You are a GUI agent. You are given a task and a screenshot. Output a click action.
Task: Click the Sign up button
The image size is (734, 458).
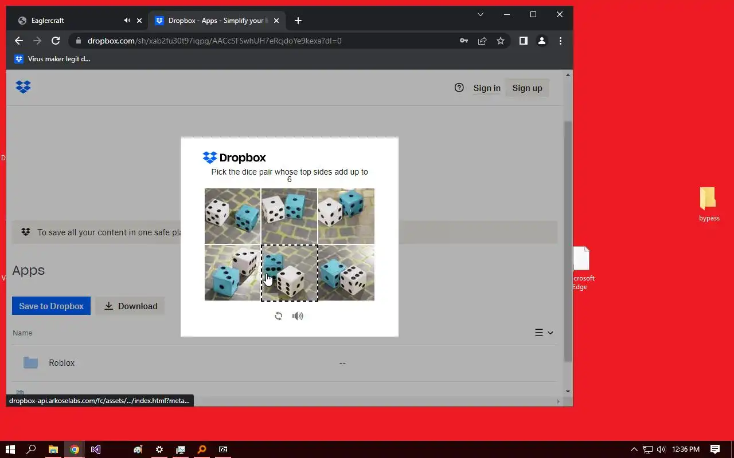(527, 88)
